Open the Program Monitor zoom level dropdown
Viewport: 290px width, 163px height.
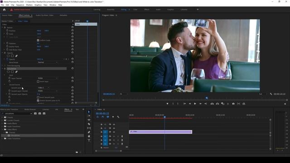pos(124,94)
